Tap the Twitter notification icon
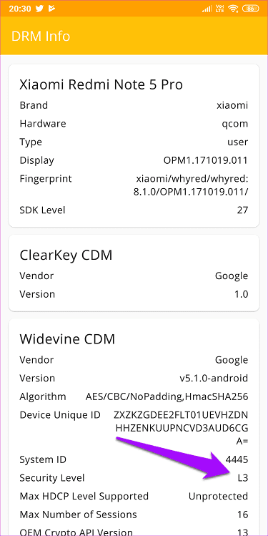 [x=39, y=9]
